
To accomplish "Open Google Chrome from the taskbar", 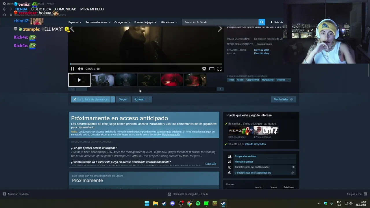I will tap(189, 203).
